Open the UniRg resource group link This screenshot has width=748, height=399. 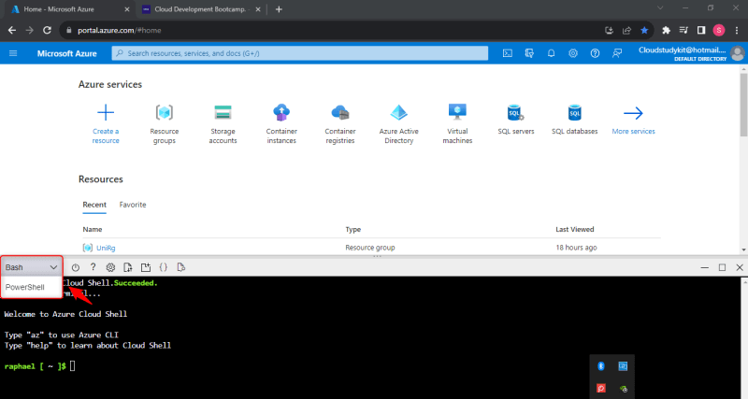[x=106, y=248]
